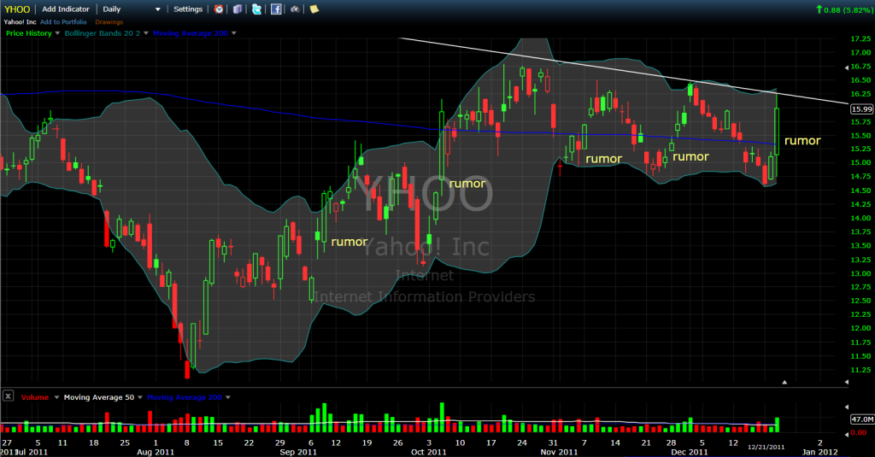Open the yellow sticky note icon

click(x=314, y=9)
